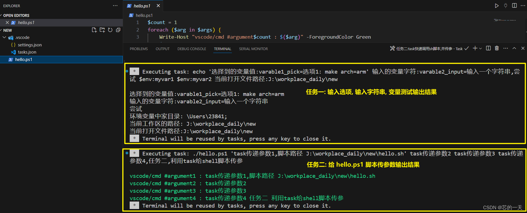Click the EXPLORER sidebar title

pos(12,6)
